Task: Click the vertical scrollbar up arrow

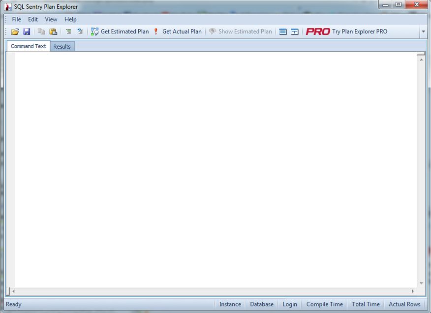Action: click(421, 60)
